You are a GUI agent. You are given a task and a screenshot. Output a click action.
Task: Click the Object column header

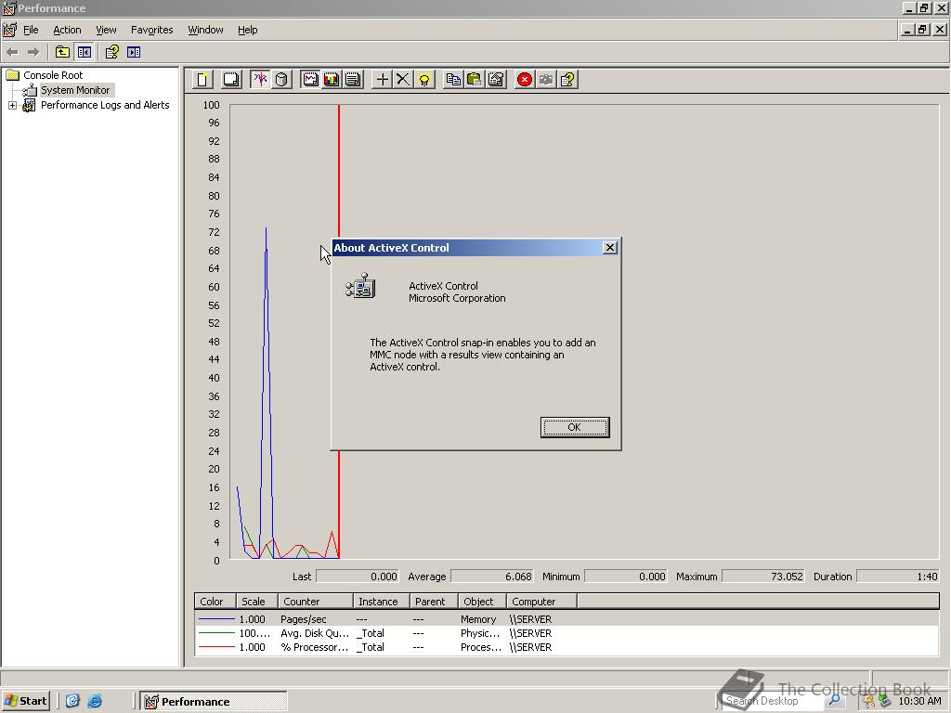[x=482, y=602]
